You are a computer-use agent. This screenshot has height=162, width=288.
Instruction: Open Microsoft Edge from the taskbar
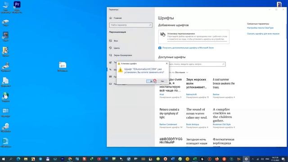(x=18, y=159)
